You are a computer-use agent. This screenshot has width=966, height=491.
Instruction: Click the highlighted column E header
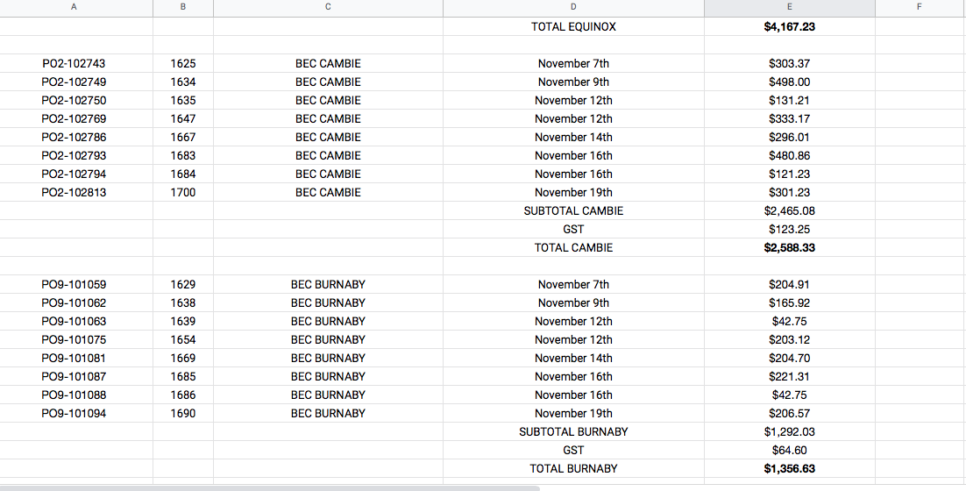(x=789, y=8)
